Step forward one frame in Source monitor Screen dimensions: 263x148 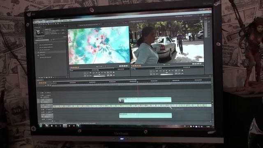(x=102, y=72)
